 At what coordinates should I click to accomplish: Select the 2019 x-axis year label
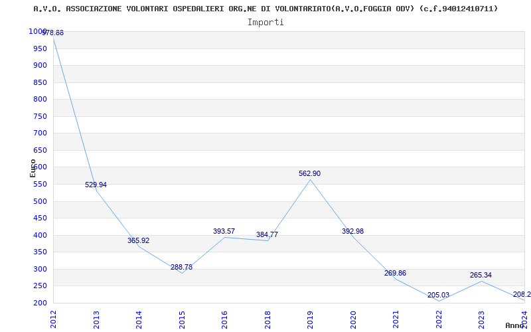pyautogui.click(x=310, y=319)
